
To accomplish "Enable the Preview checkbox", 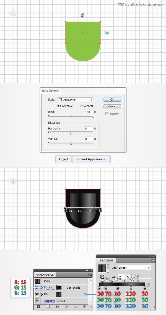I will click(x=107, y=114).
